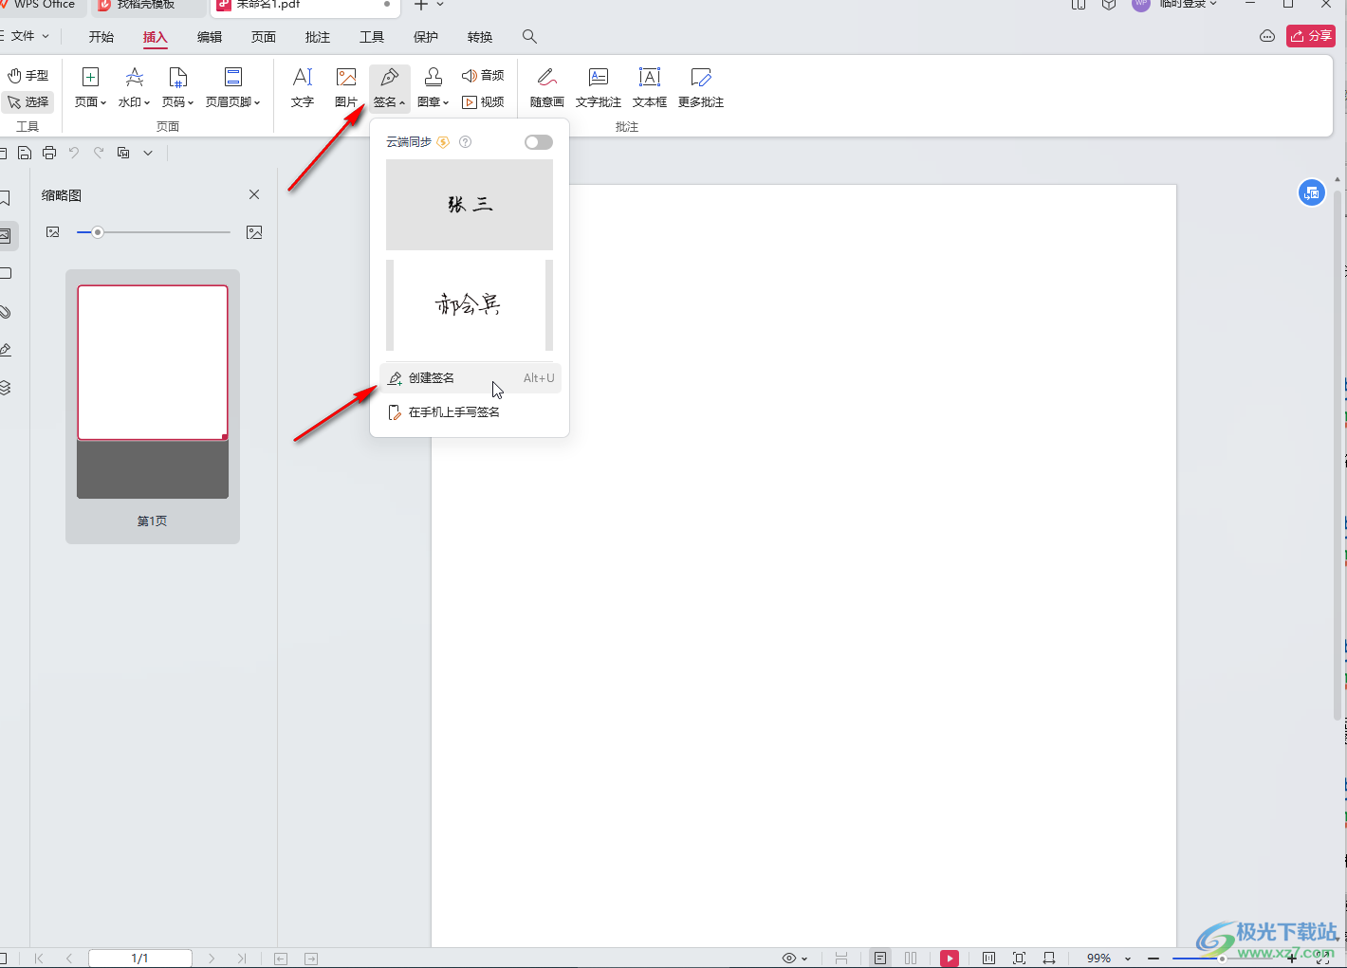This screenshot has width=1347, height=968.
Task: Select the 第1页 page thumbnail
Action: (x=153, y=407)
